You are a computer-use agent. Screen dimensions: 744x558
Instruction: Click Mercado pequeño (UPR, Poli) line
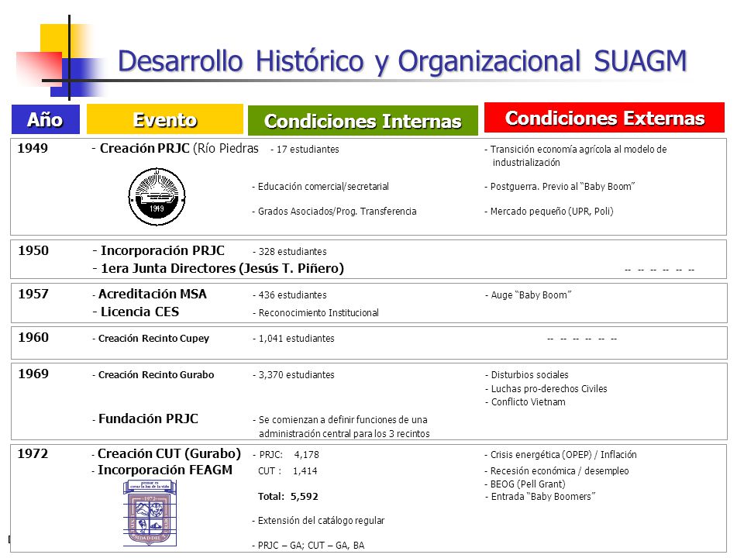point(549,211)
